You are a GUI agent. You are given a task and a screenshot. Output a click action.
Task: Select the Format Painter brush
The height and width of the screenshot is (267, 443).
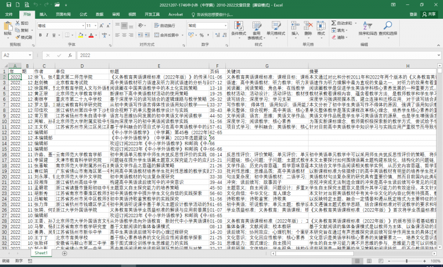(18, 37)
